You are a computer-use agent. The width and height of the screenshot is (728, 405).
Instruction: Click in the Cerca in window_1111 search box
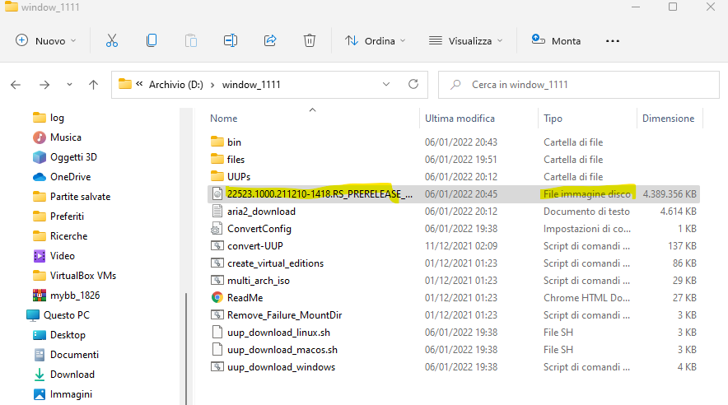coord(576,84)
